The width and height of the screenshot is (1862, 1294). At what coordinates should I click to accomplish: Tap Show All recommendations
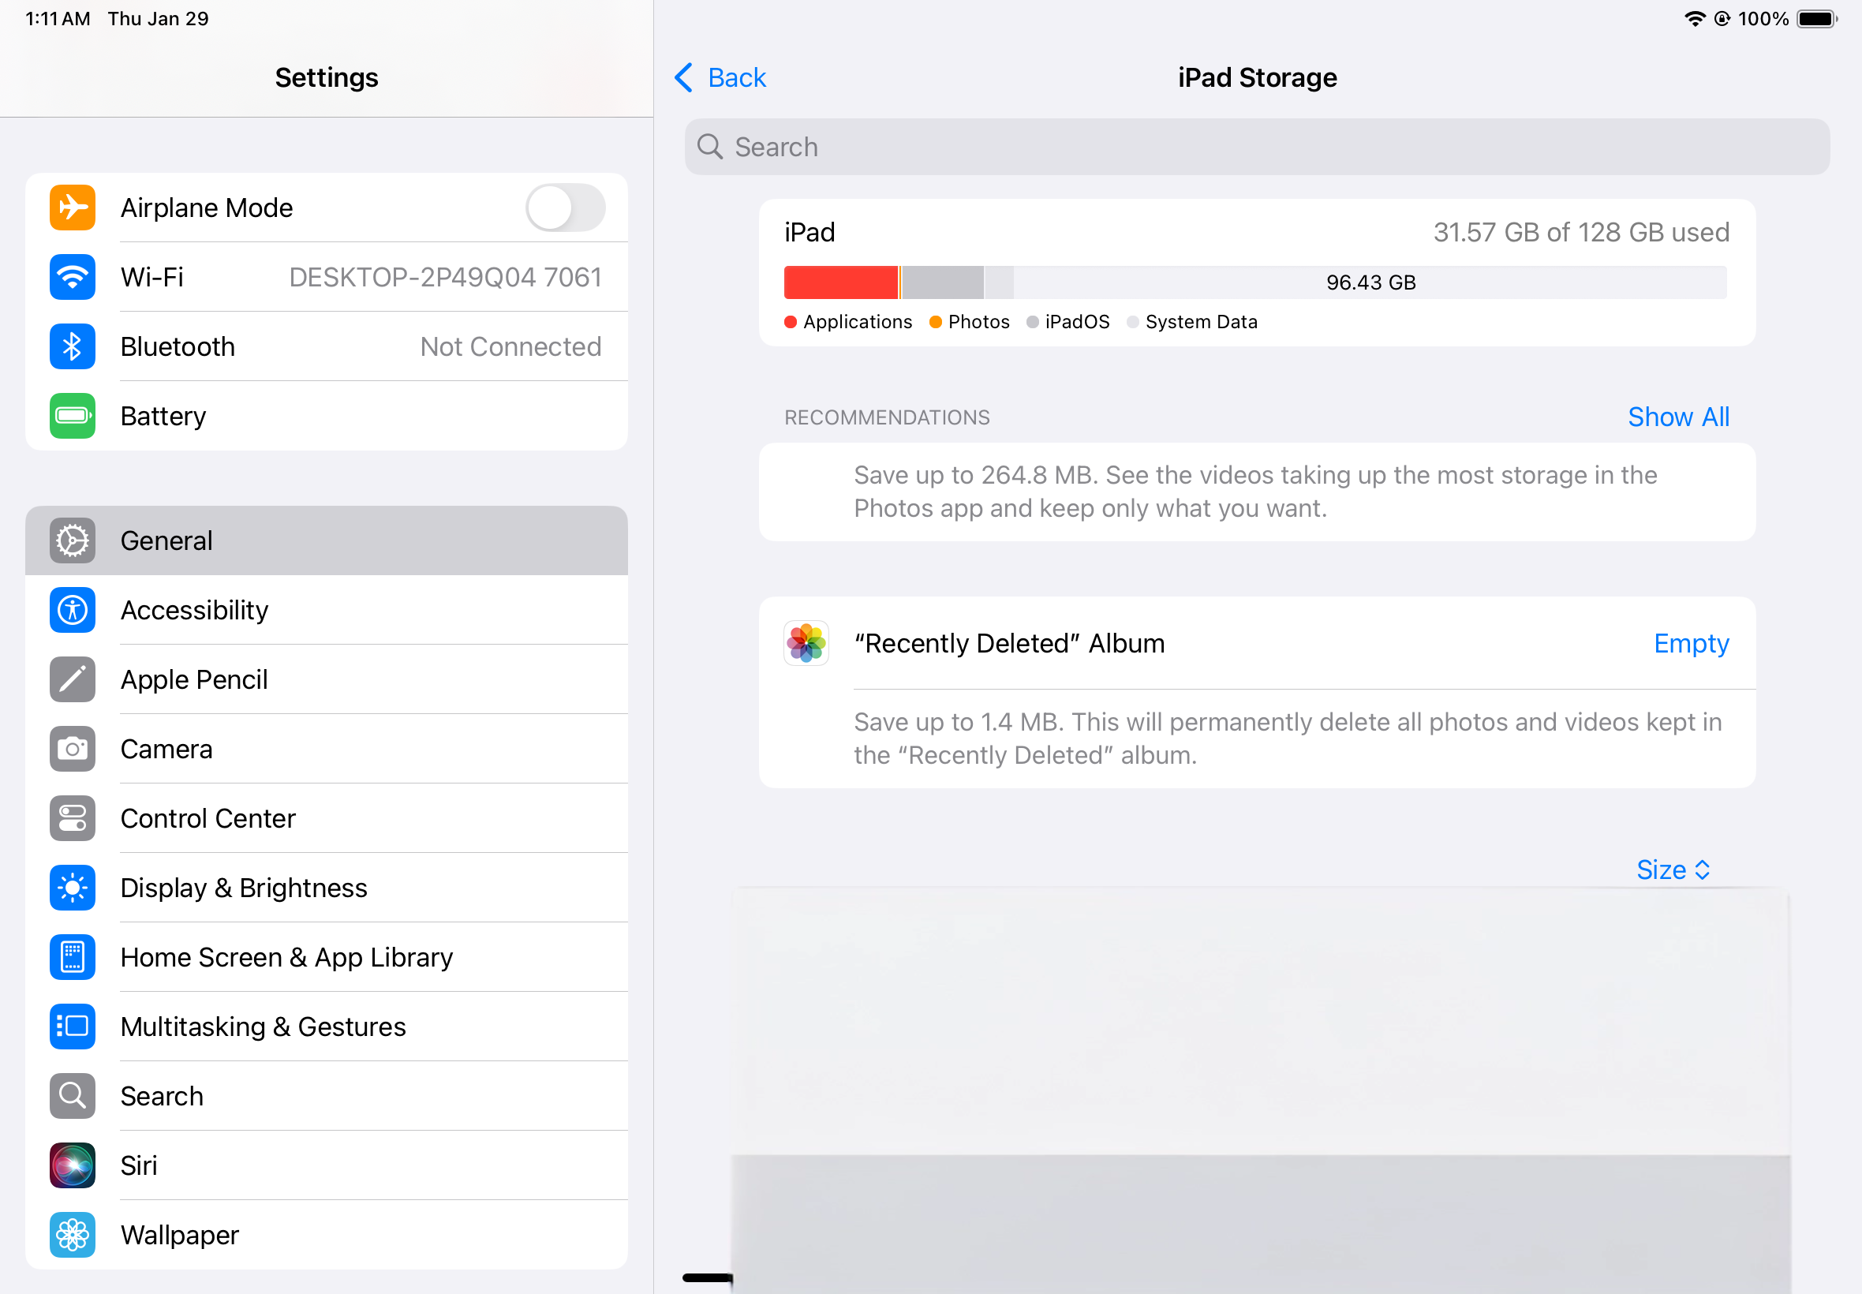point(1679,417)
